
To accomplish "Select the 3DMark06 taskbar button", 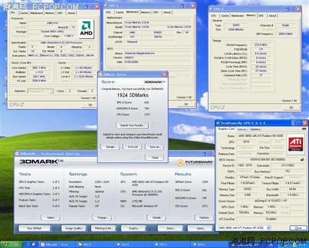I will 57,245.
